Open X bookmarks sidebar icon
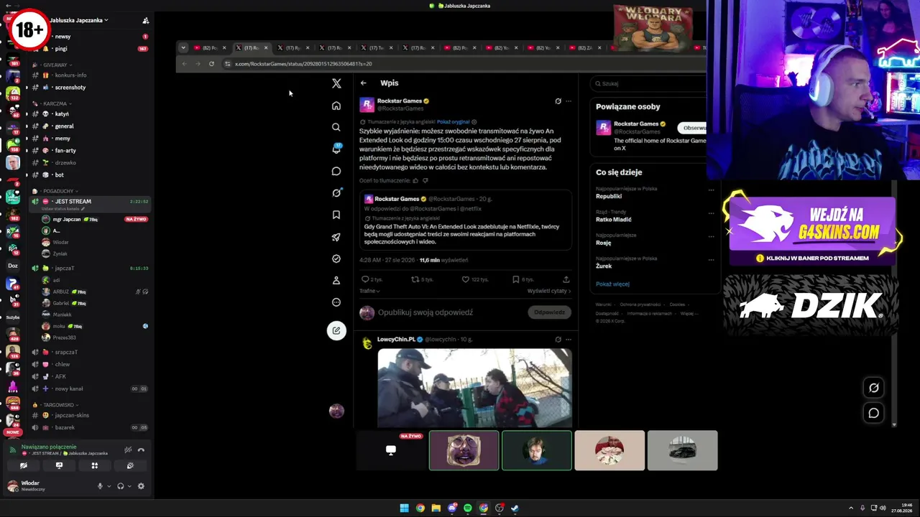 [x=336, y=215]
